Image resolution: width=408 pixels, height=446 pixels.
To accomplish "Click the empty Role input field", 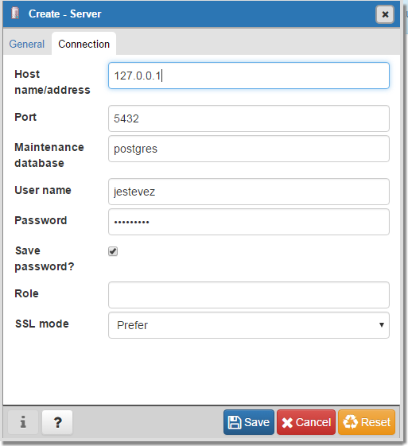I will (249, 295).
